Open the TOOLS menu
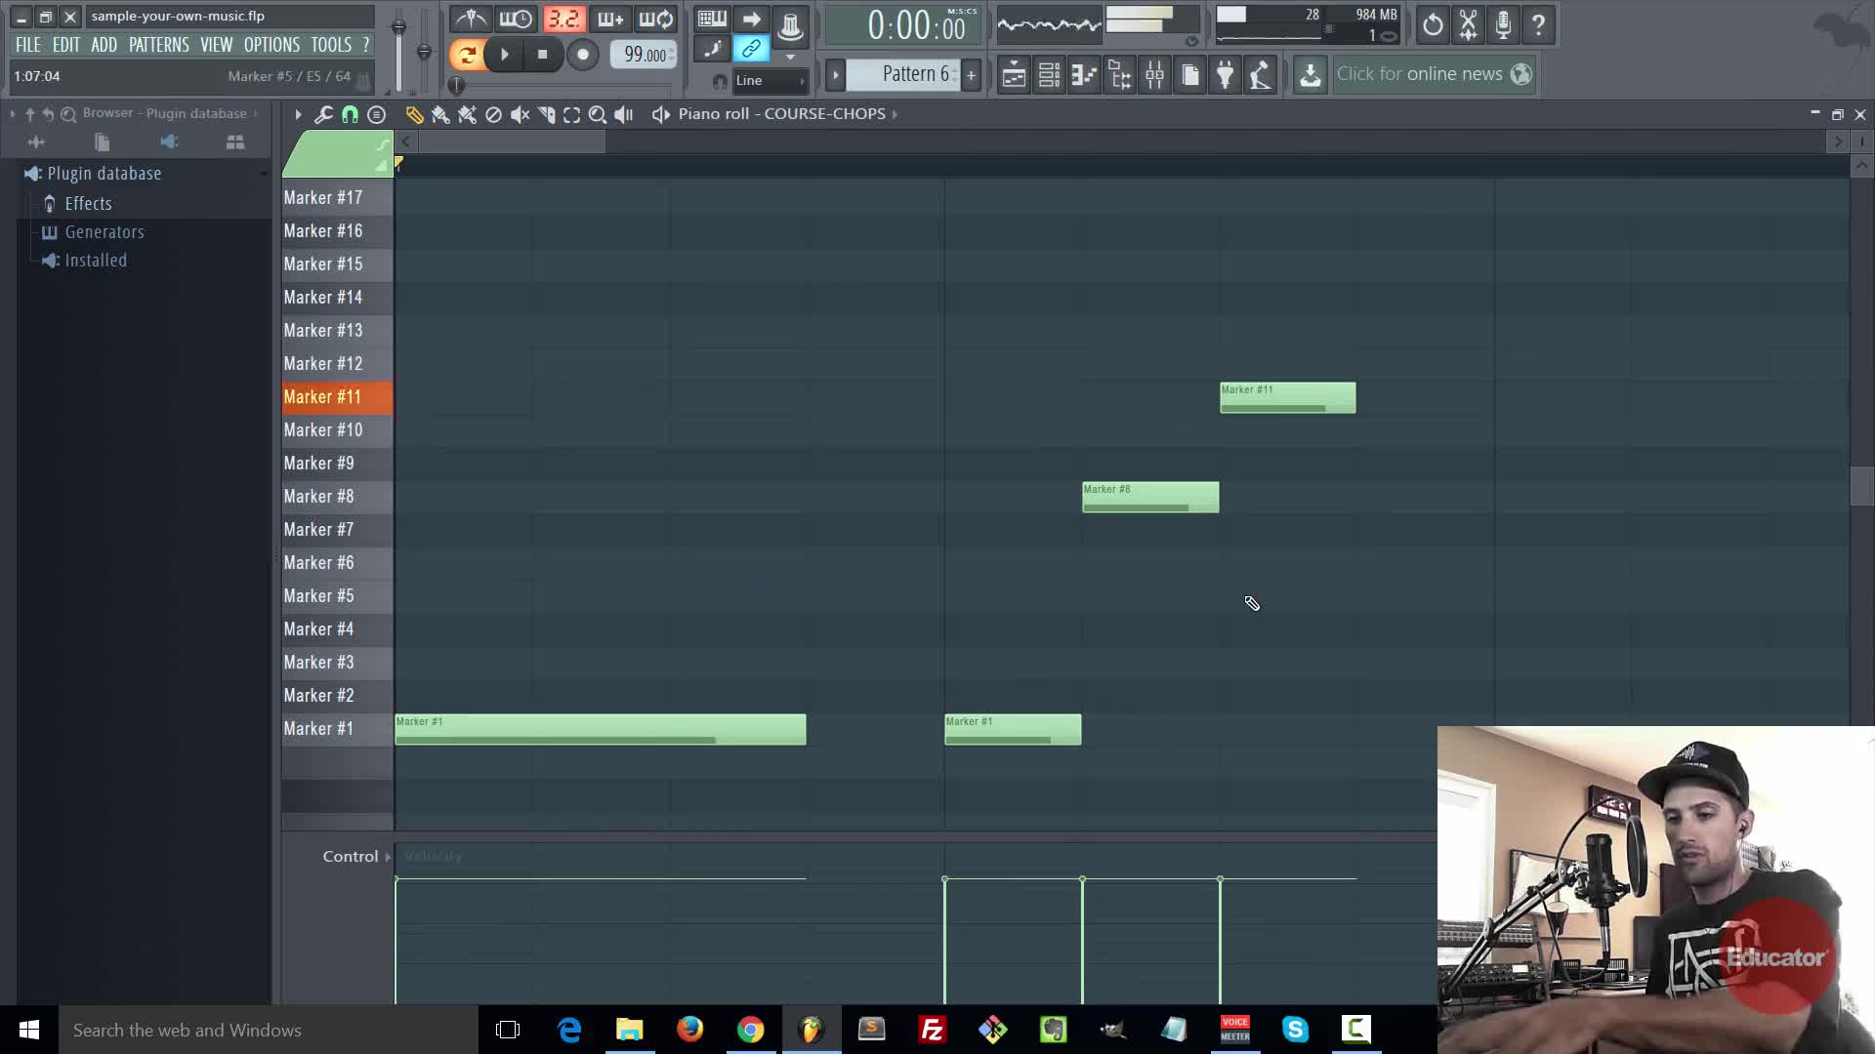The width and height of the screenshot is (1875, 1054). point(330,45)
